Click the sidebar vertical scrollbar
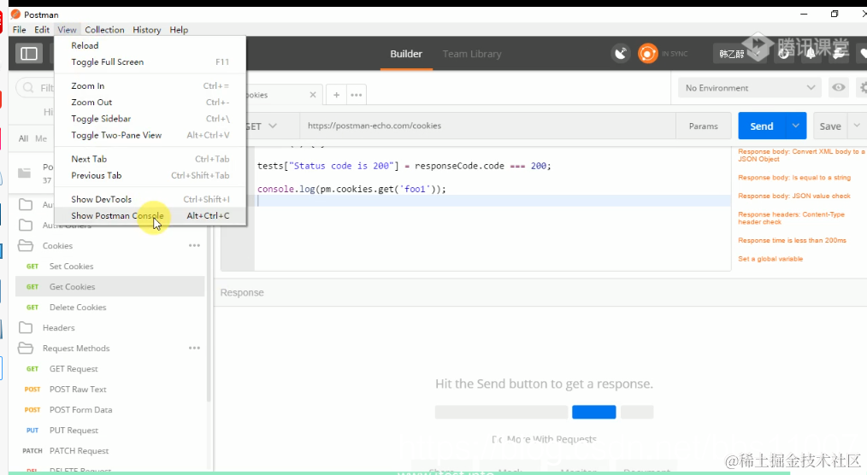The image size is (867, 475). (x=209, y=298)
